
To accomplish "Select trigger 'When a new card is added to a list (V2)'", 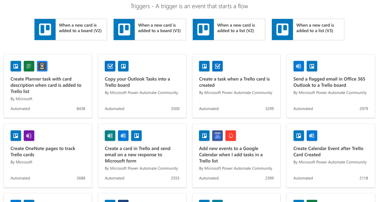I will 229,29.
